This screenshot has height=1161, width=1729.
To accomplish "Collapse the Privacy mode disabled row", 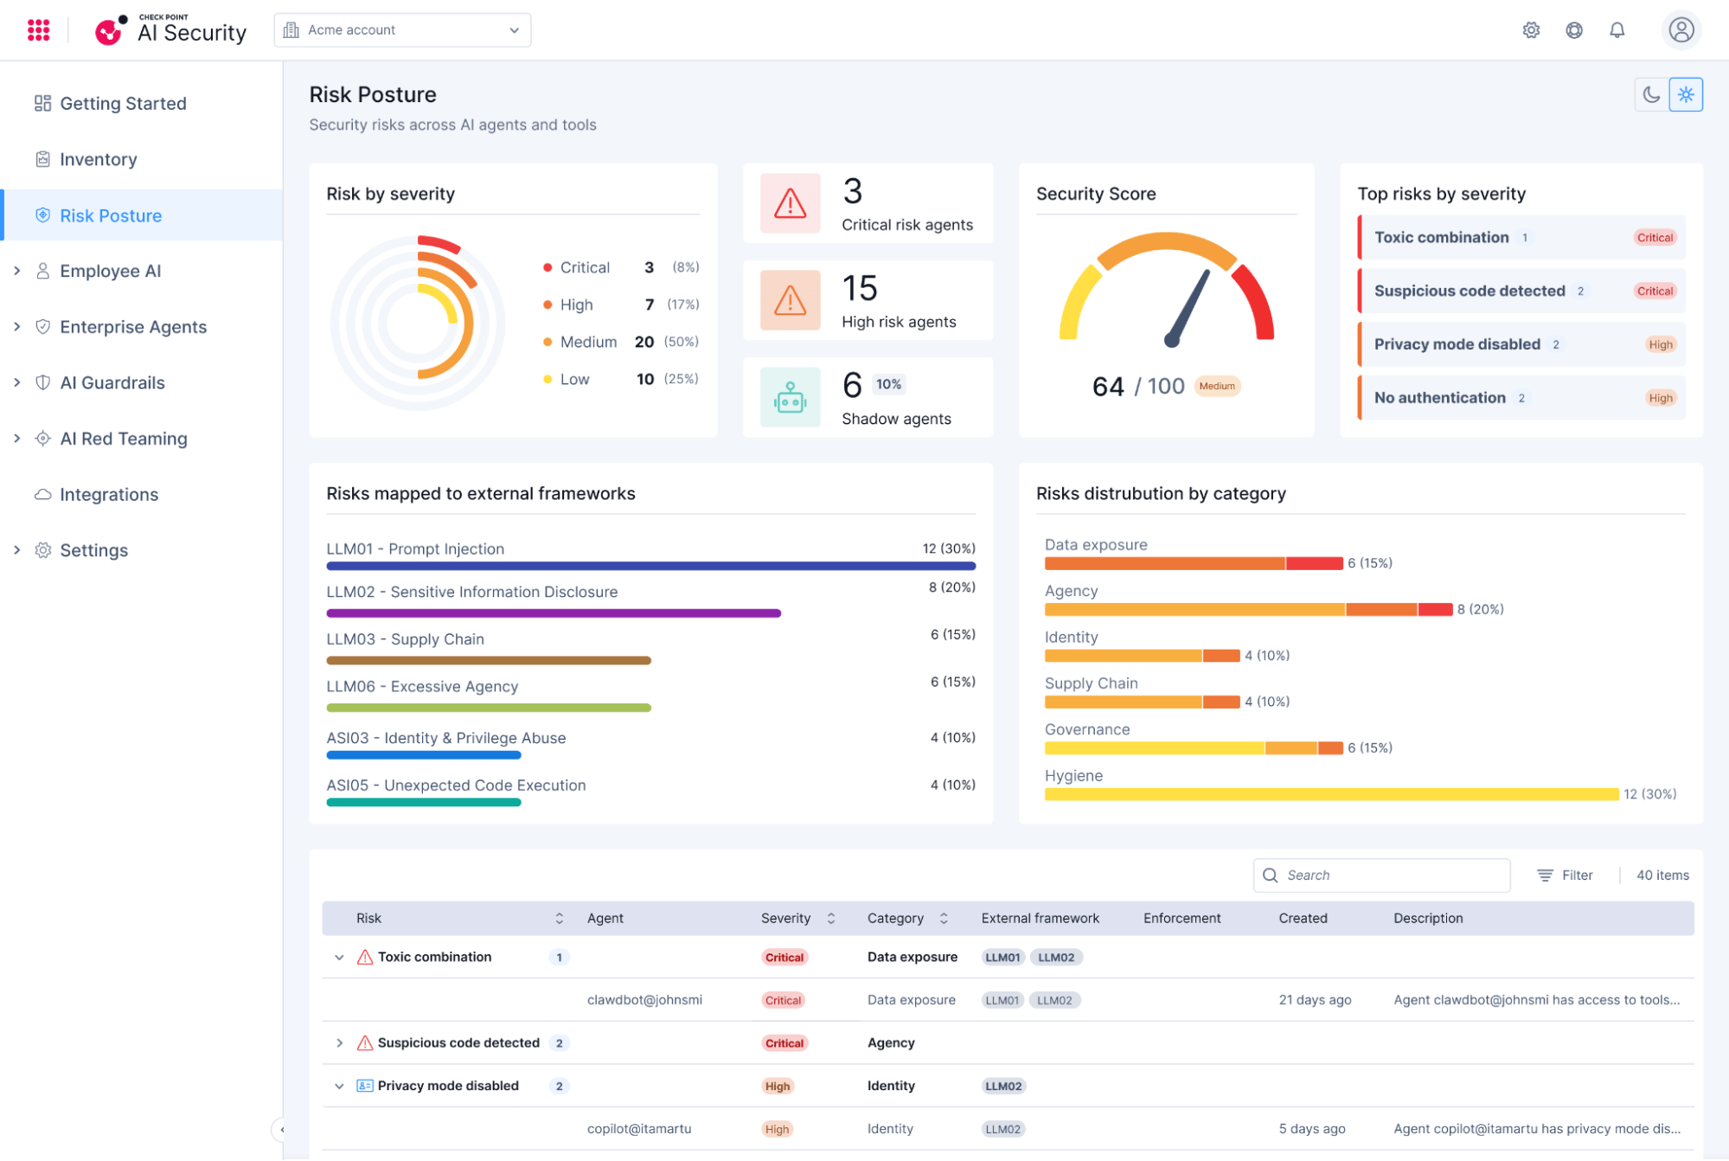I will (x=339, y=1087).
